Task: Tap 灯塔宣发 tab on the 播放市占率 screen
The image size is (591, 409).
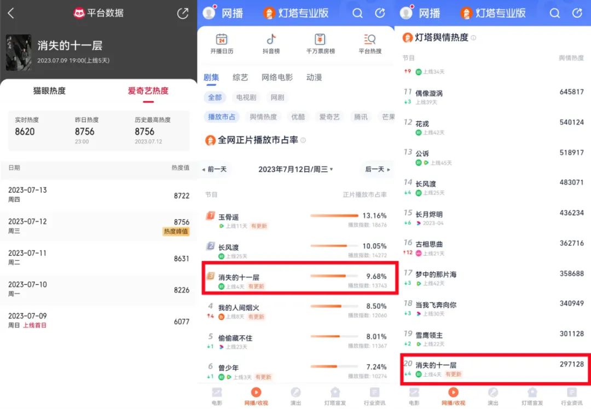Action: [335, 396]
